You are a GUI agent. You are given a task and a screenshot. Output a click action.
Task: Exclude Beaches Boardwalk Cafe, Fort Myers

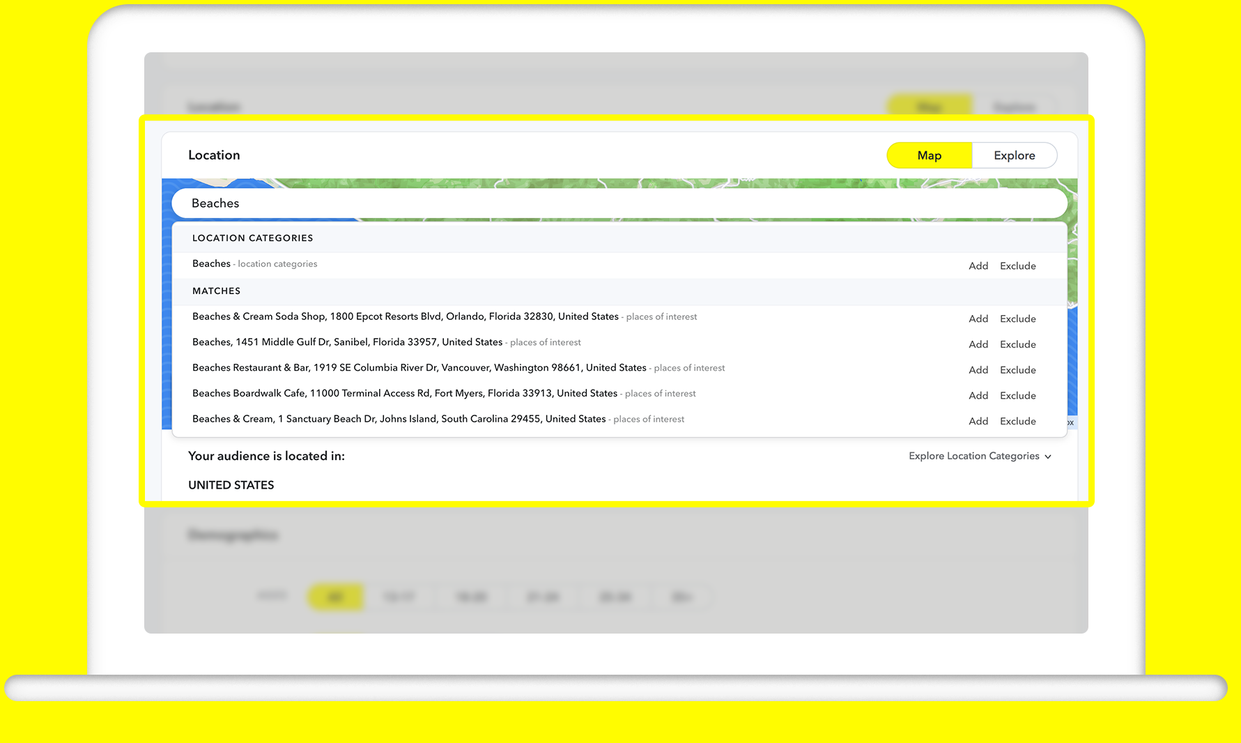tap(1018, 395)
